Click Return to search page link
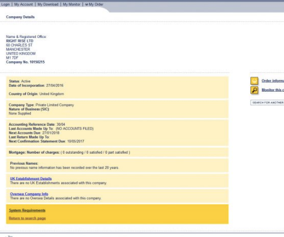 click(27, 218)
